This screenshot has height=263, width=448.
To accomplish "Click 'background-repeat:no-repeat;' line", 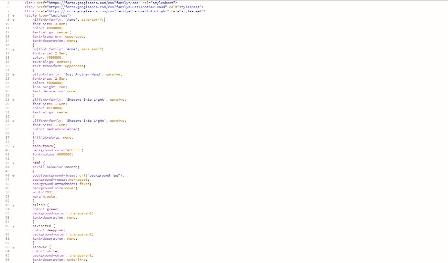I will [61, 180].
